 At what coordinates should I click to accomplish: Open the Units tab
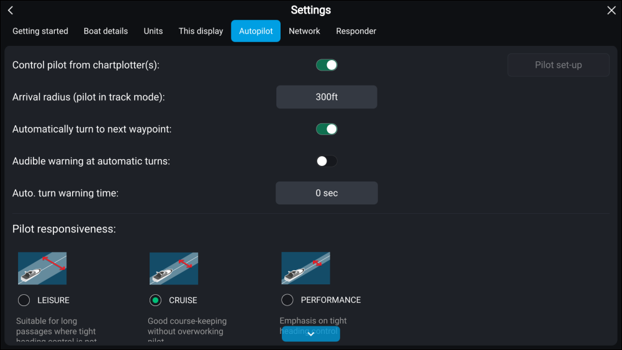click(153, 31)
